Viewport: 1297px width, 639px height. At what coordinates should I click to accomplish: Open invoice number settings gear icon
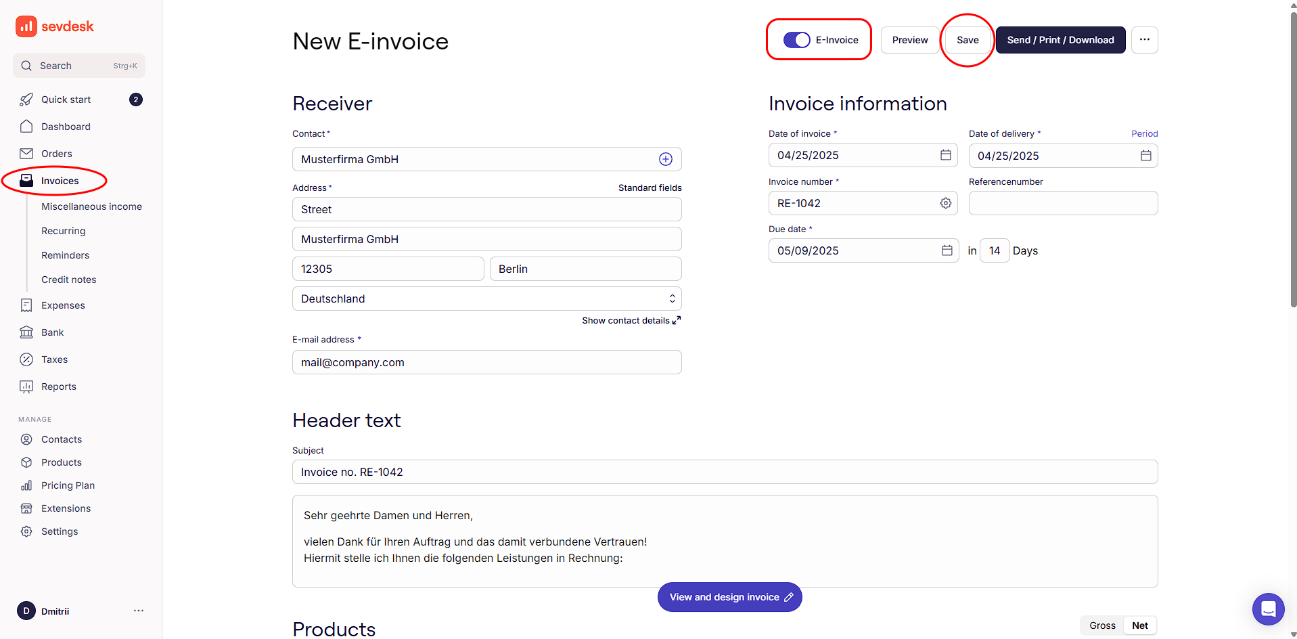coord(945,203)
